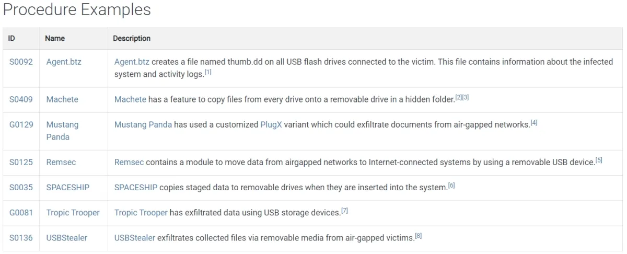Open Agent.btz in the Name column

[64, 62]
